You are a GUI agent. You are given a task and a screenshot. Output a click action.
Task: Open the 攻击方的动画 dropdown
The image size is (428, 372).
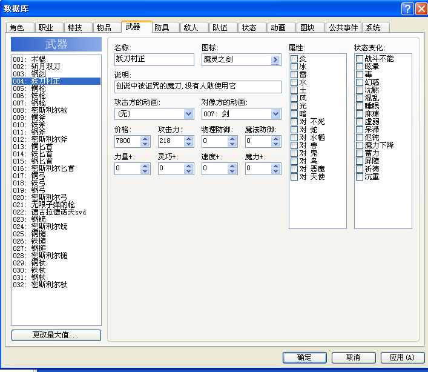coord(188,114)
